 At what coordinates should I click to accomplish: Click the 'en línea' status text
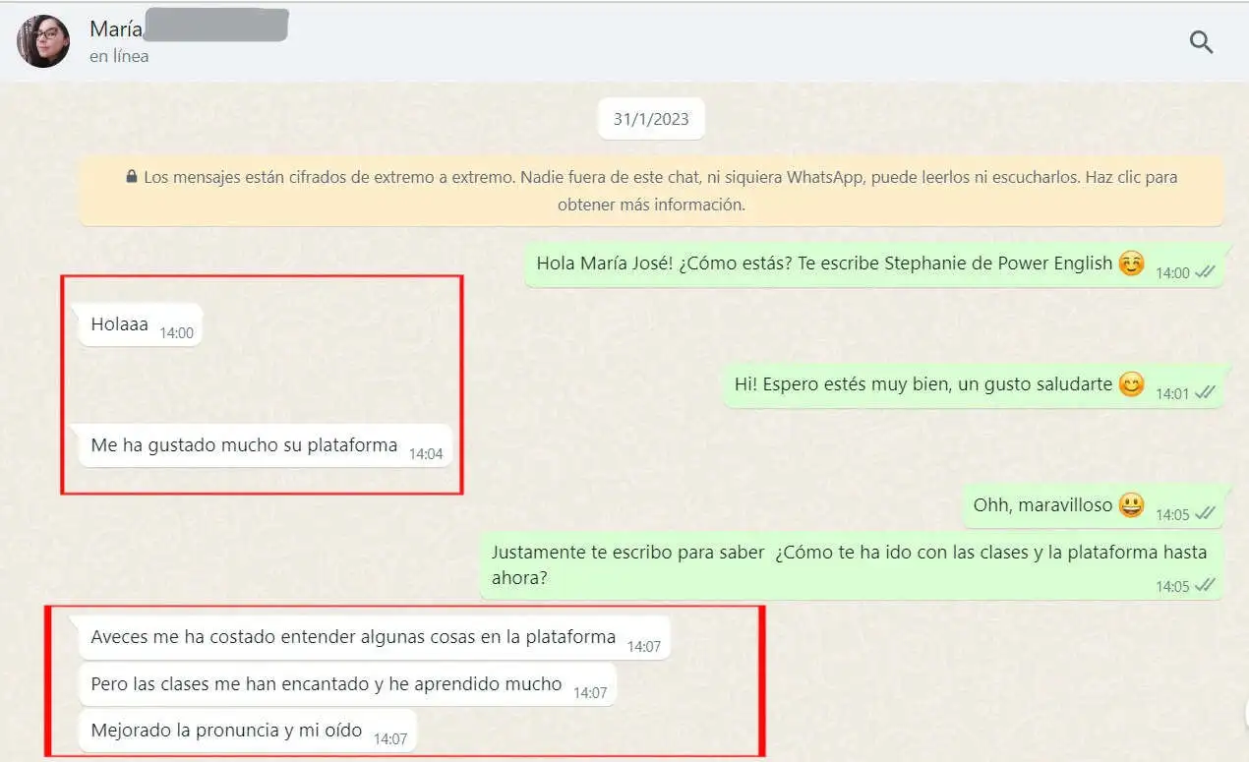click(119, 57)
